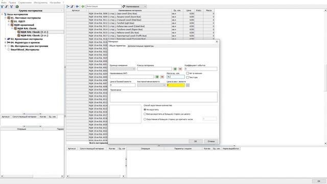Image resolution: width=327 pixels, height=184 pixels.
Task: Click the Масса ед. изм. input field
Action: tap(176, 77)
